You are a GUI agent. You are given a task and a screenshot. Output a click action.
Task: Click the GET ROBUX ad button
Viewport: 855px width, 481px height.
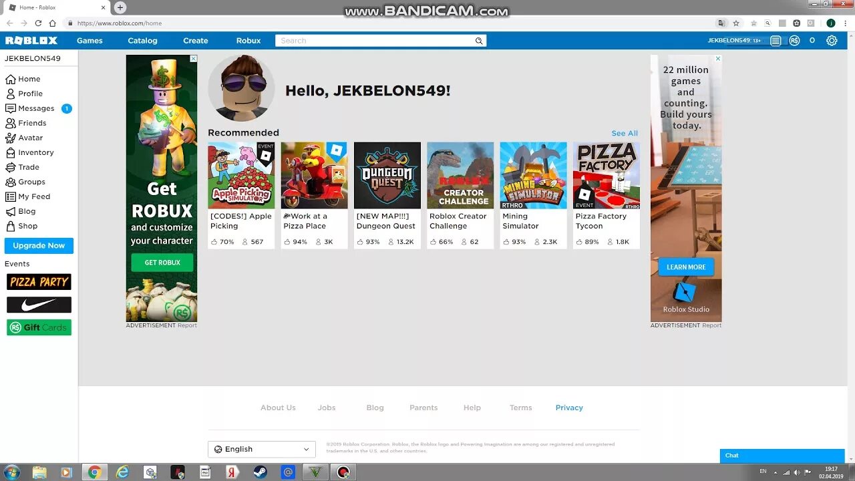(162, 263)
